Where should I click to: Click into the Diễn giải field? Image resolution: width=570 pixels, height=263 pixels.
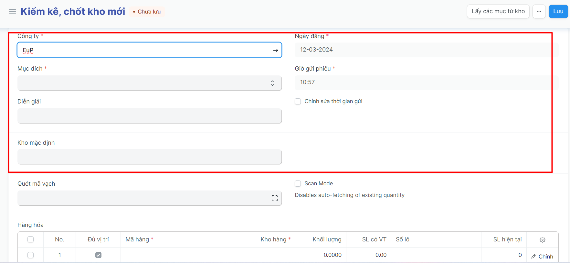click(x=149, y=116)
